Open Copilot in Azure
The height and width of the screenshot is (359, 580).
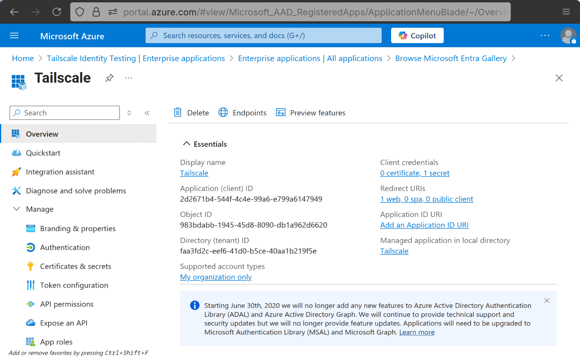pyautogui.click(x=417, y=35)
